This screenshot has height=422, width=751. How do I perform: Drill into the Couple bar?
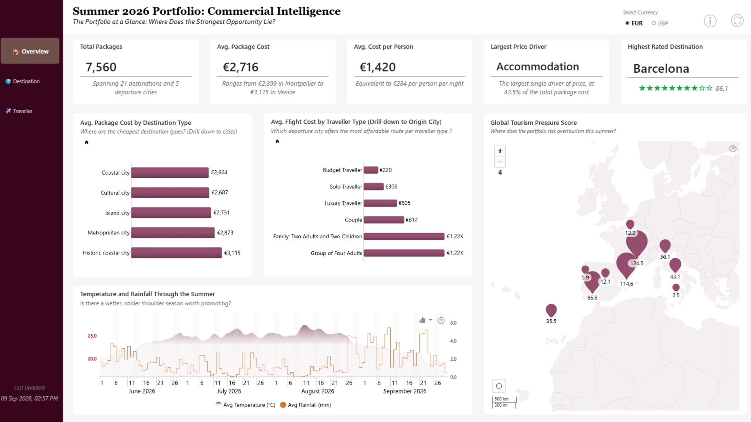tap(384, 220)
